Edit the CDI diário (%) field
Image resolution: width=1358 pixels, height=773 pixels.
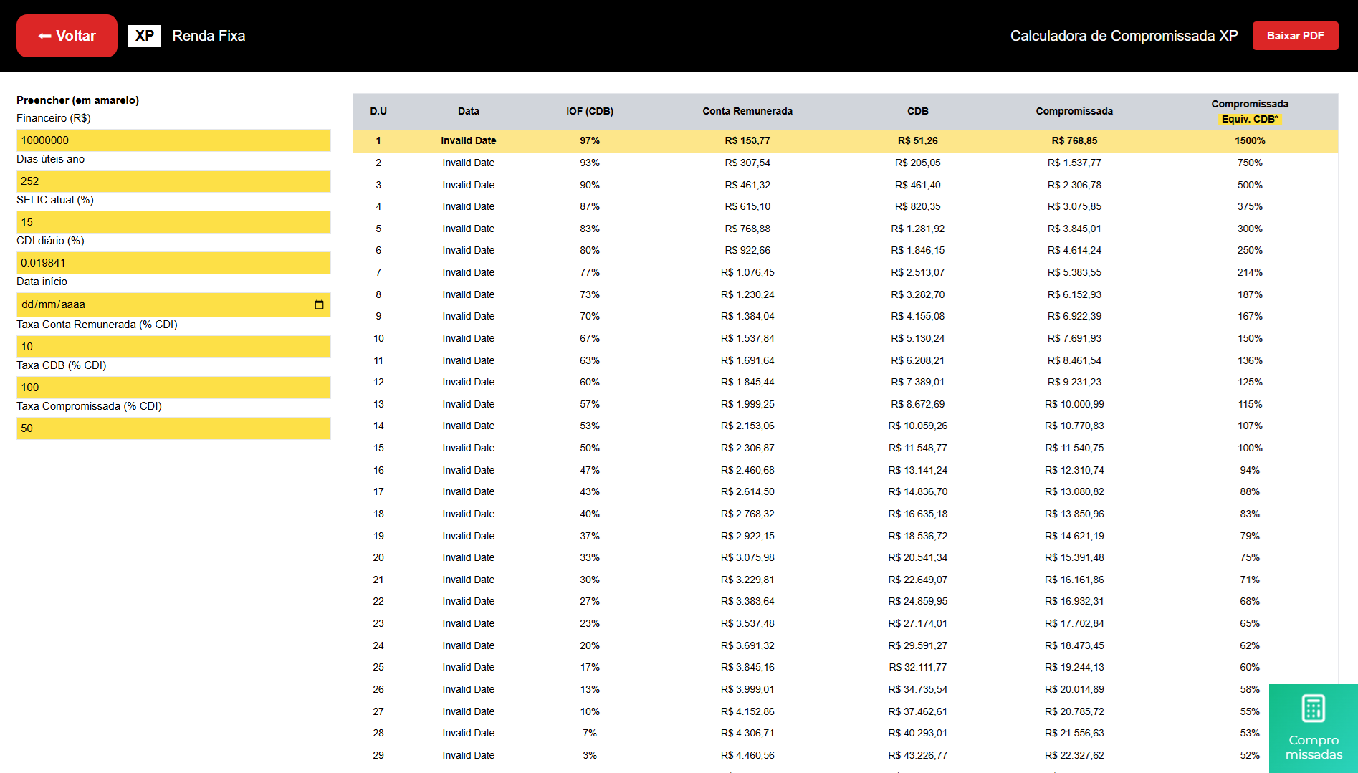click(173, 263)
